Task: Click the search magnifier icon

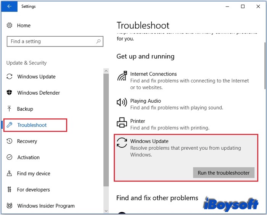Action: (98, 41)
